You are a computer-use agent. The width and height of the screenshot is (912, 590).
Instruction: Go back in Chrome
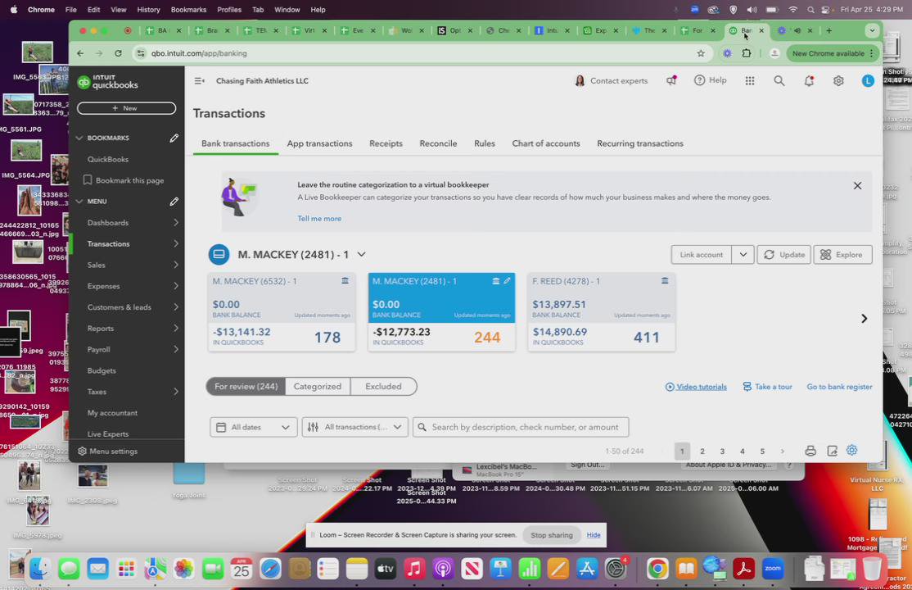[80, 53]
